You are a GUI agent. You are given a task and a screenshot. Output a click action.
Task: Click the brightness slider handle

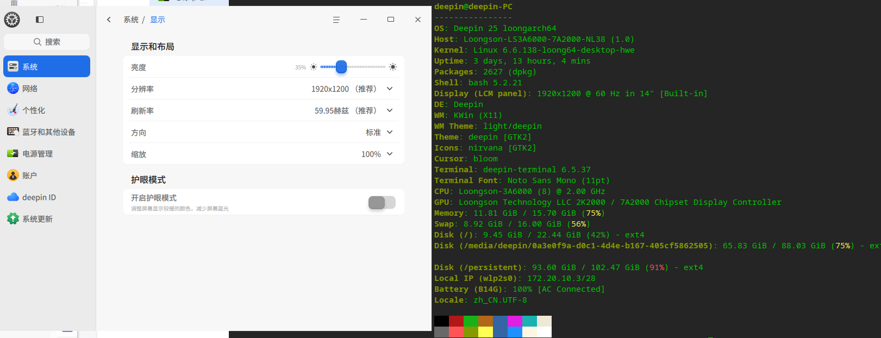(341, 67)
